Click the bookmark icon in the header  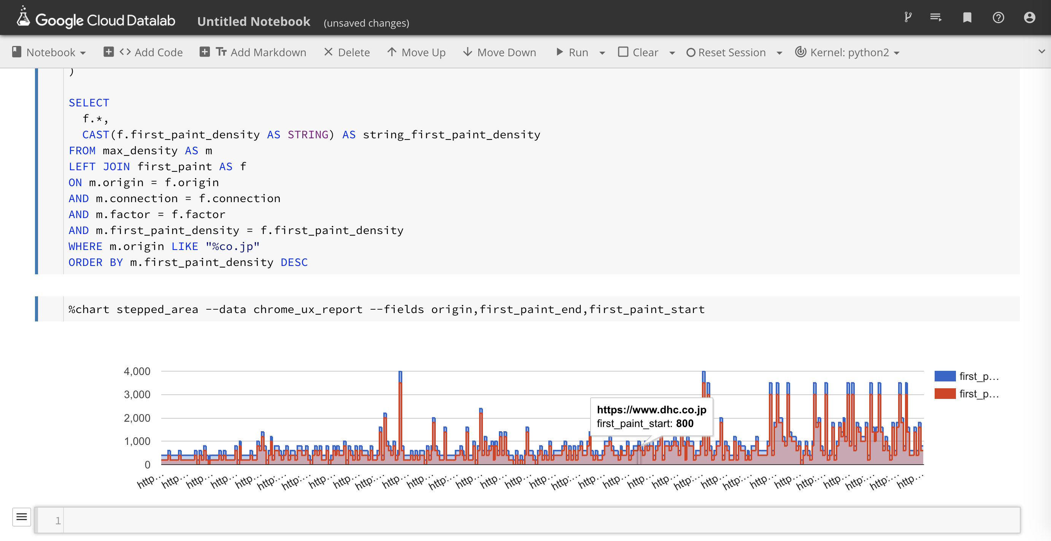(967, 17)
